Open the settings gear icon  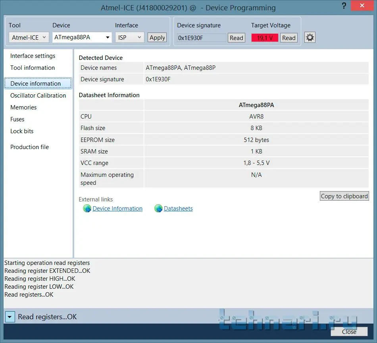[310, 37]
